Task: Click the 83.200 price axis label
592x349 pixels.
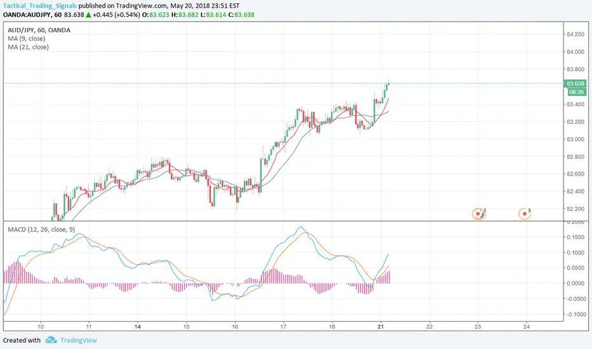Action: coord(575,122)
